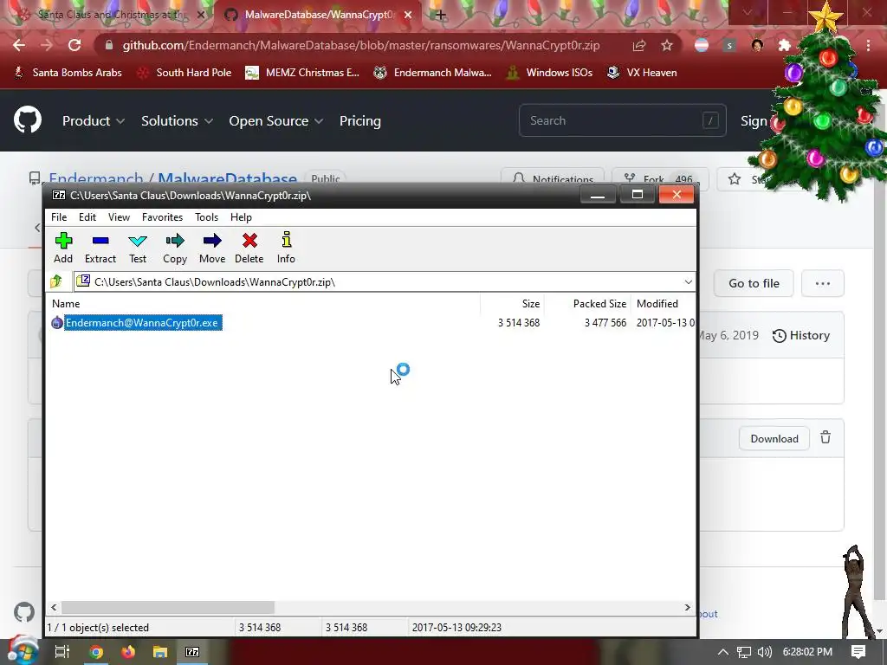This screenshot has height=665, width=887.
Task: Open the file History link
Action: click(x=801, y=335)
